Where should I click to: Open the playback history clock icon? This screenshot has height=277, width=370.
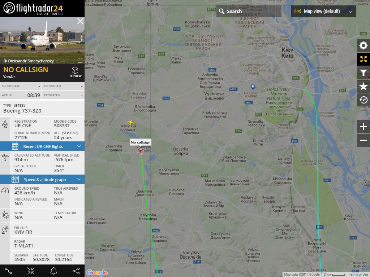pos(363,100)
